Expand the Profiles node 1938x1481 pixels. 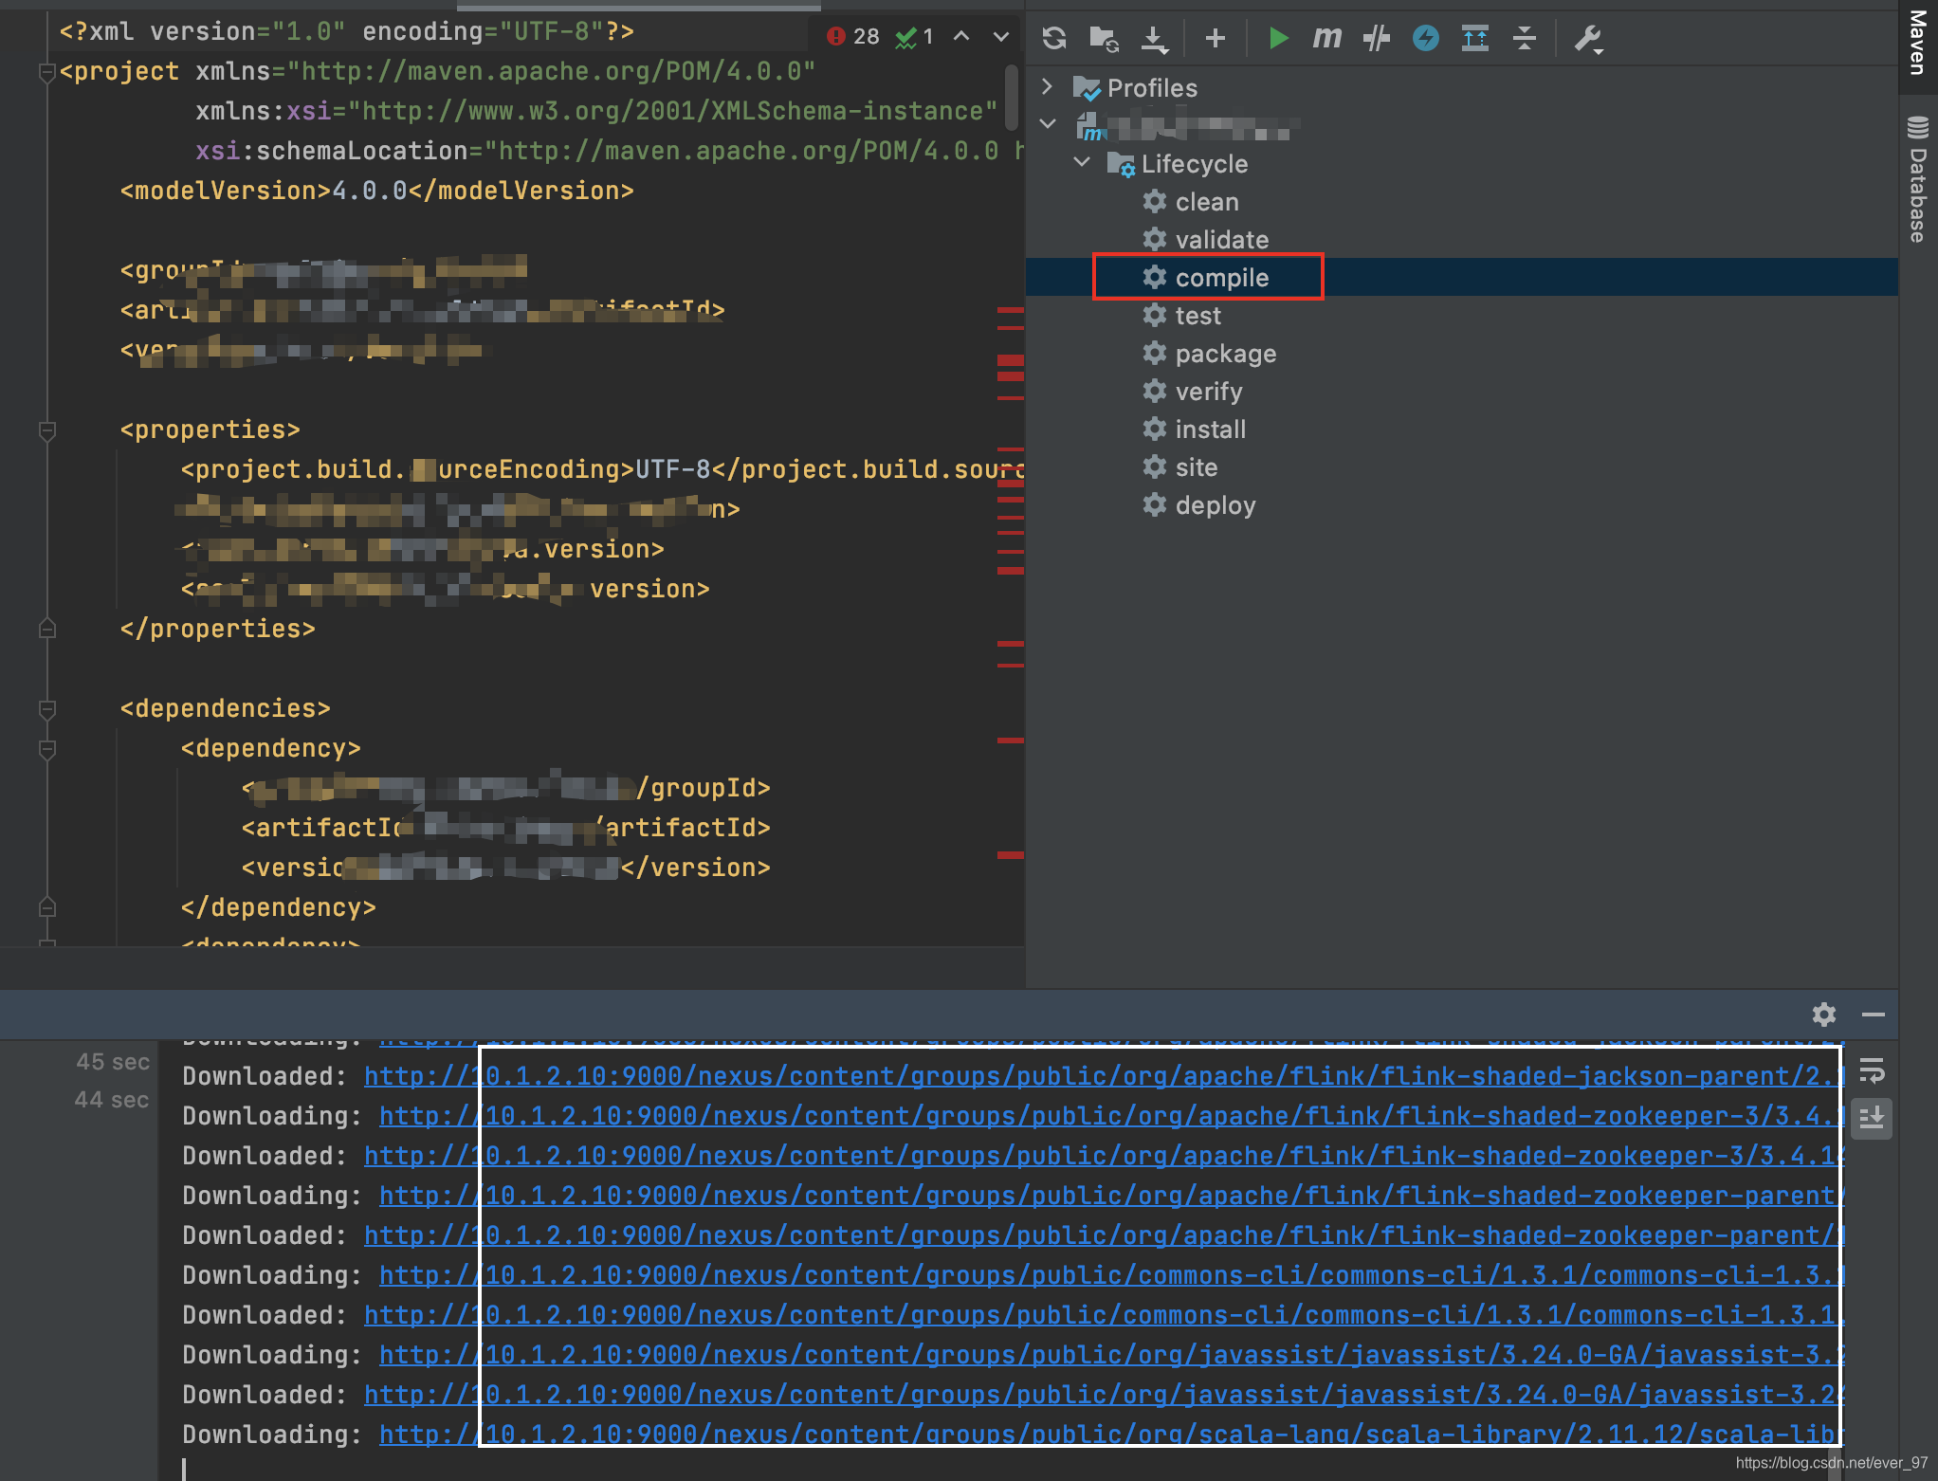coord(1047,86)
